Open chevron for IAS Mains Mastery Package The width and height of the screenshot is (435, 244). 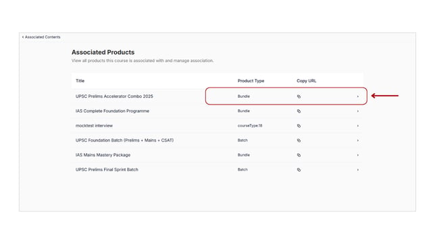click(x=358, y=155)
